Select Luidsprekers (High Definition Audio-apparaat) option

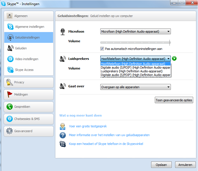point(136,71)
